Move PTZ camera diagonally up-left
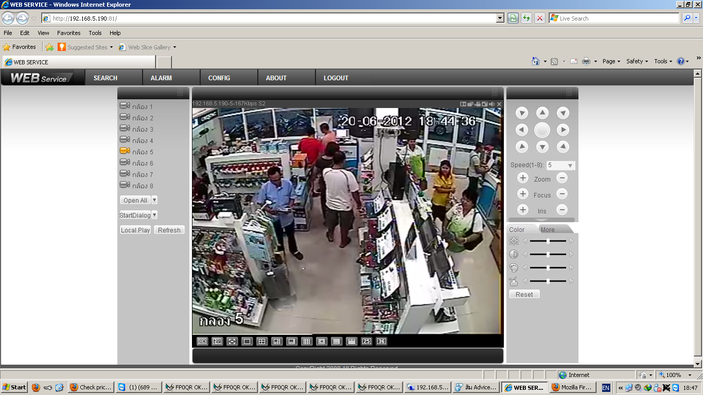The width and height of the screenshot is (703, 395). coord(522,113)
